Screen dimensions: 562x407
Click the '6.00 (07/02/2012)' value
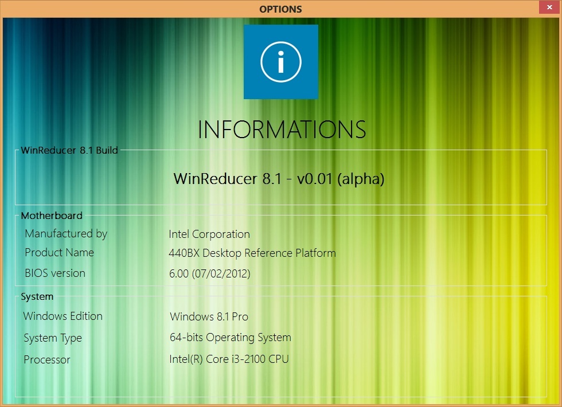pos(209,274)
